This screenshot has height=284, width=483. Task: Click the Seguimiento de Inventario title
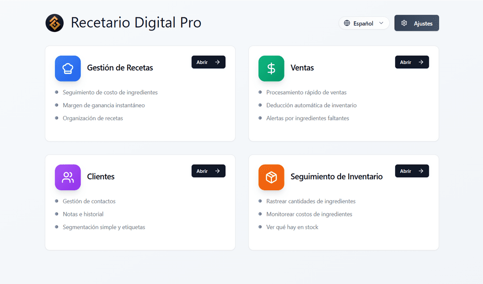pyautogui.click(x=337, y=177)
